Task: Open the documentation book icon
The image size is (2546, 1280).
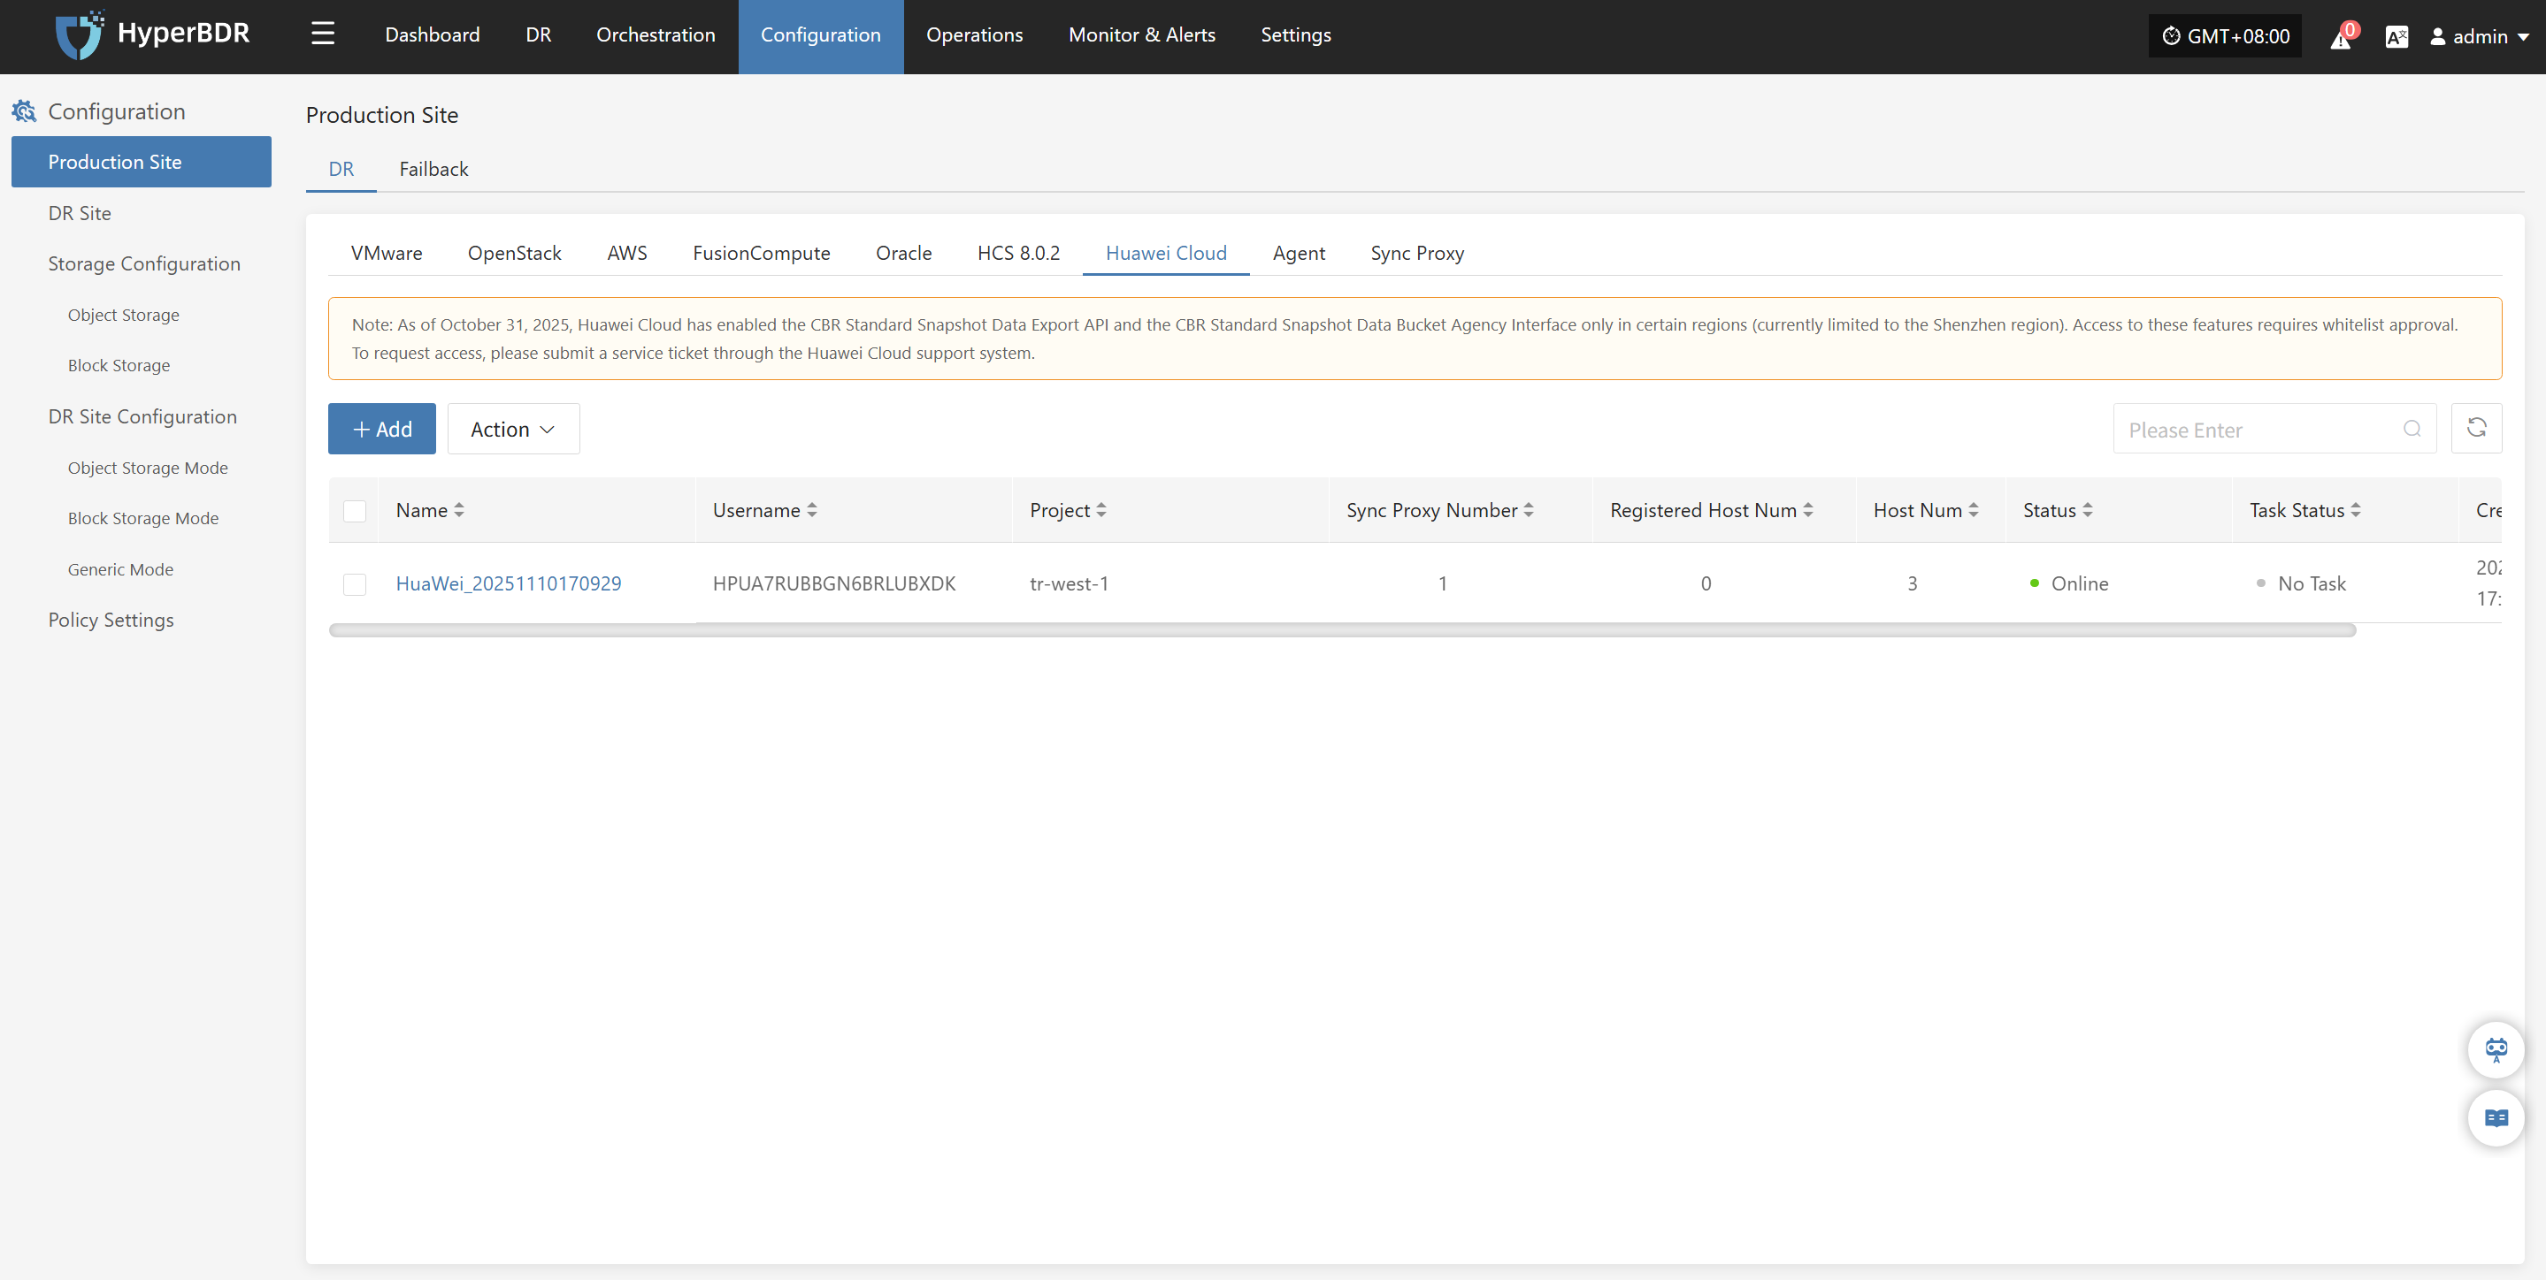Action: point(2496,1118)
